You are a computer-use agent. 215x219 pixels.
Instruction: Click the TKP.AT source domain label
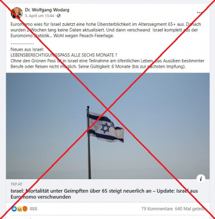click(17, 184)
